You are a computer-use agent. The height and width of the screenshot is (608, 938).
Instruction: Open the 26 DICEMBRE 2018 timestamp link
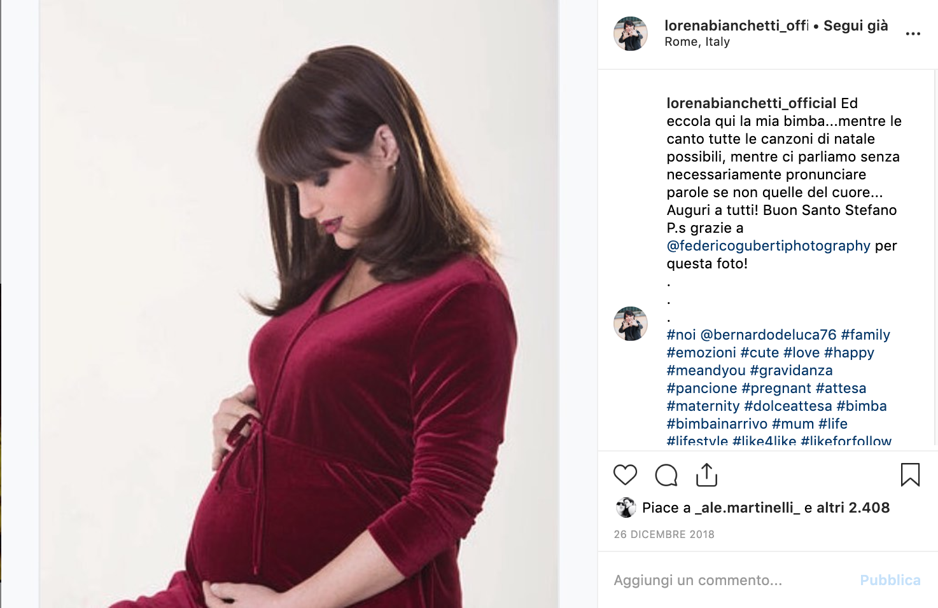click(664, 534)
